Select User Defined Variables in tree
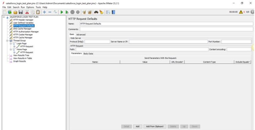 pos(23,23)
